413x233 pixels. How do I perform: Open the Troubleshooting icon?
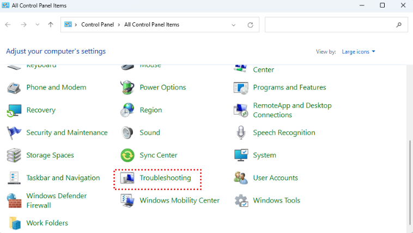tap(127, 178)
